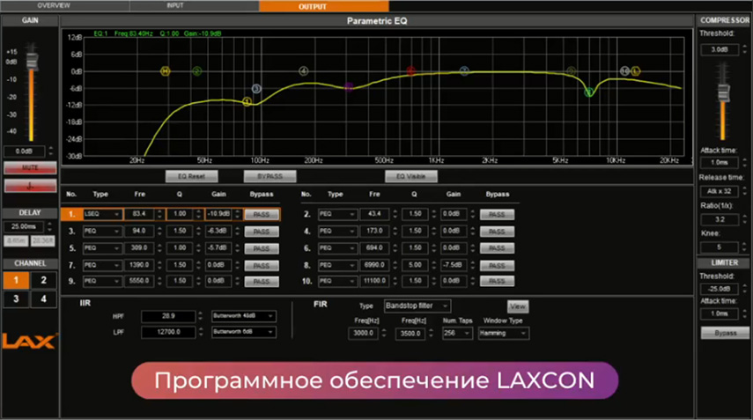Toggle the Limiter Bypass button
753x420 pixels.
pos(725,333)
